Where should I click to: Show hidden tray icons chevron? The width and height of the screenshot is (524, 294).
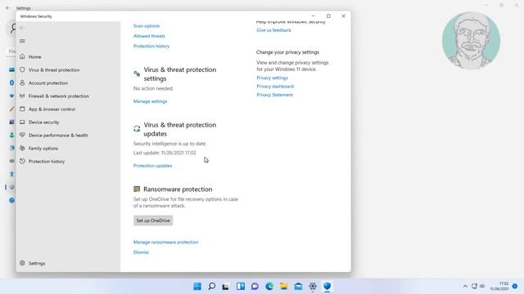coord(465,287)
